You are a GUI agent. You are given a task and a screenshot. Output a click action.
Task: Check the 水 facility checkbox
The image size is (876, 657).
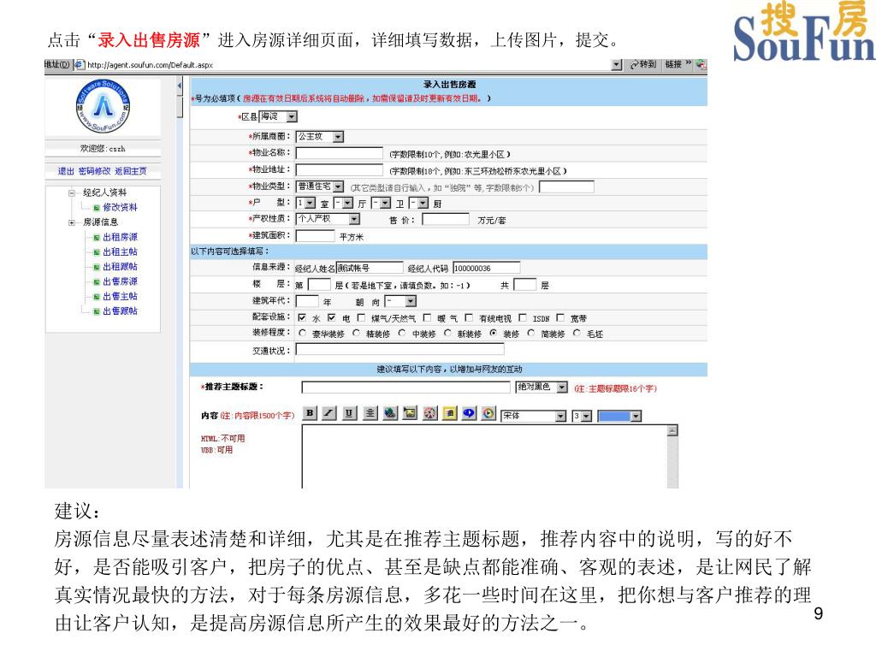click(302, 318)
